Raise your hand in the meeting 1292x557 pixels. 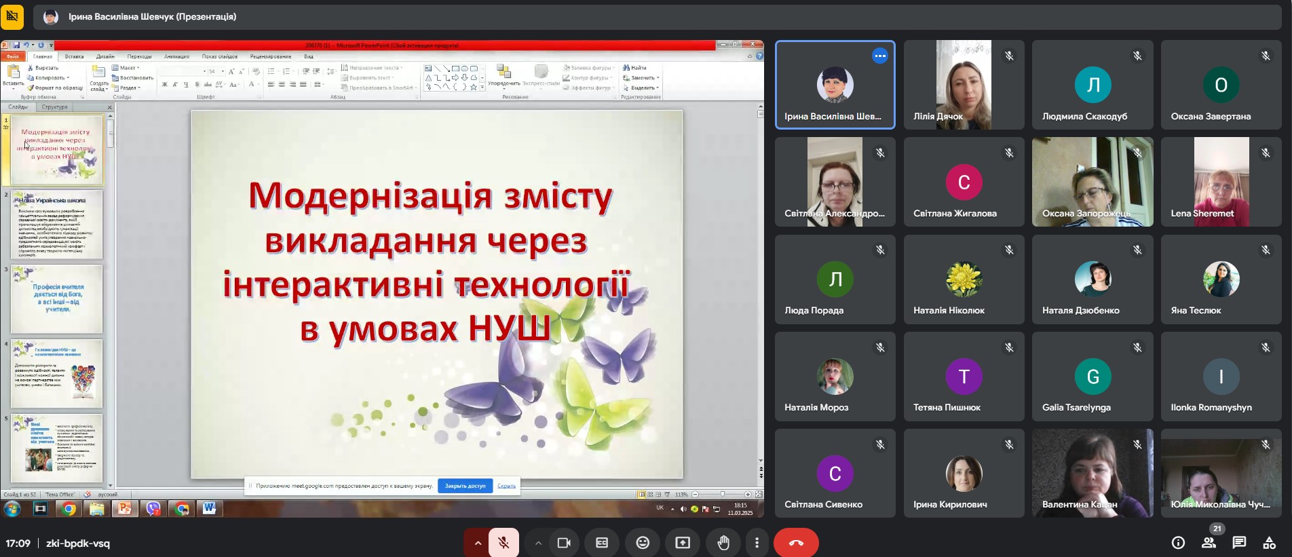click(723, 543)
